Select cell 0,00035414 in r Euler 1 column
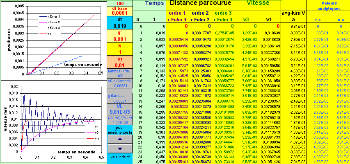This screenshot has width=350, height=164. click(x=177, y=39)
